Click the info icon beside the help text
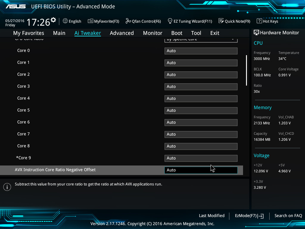Image resolution: width=305 pixels, height=229 pixels. 7,187
